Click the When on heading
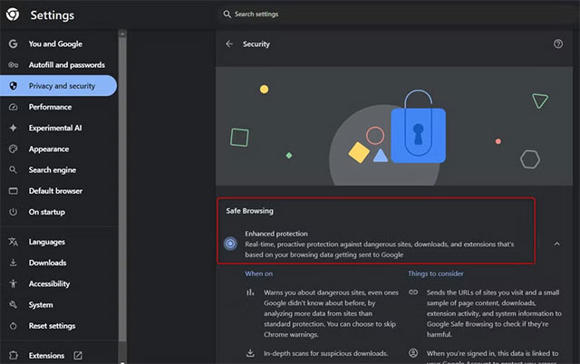This screenshot has height=364, width=580. (258, 273)
